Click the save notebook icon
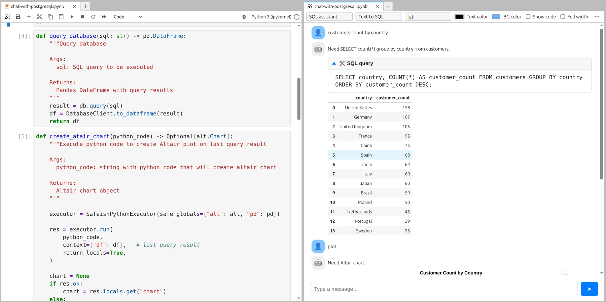 (18, 17)
